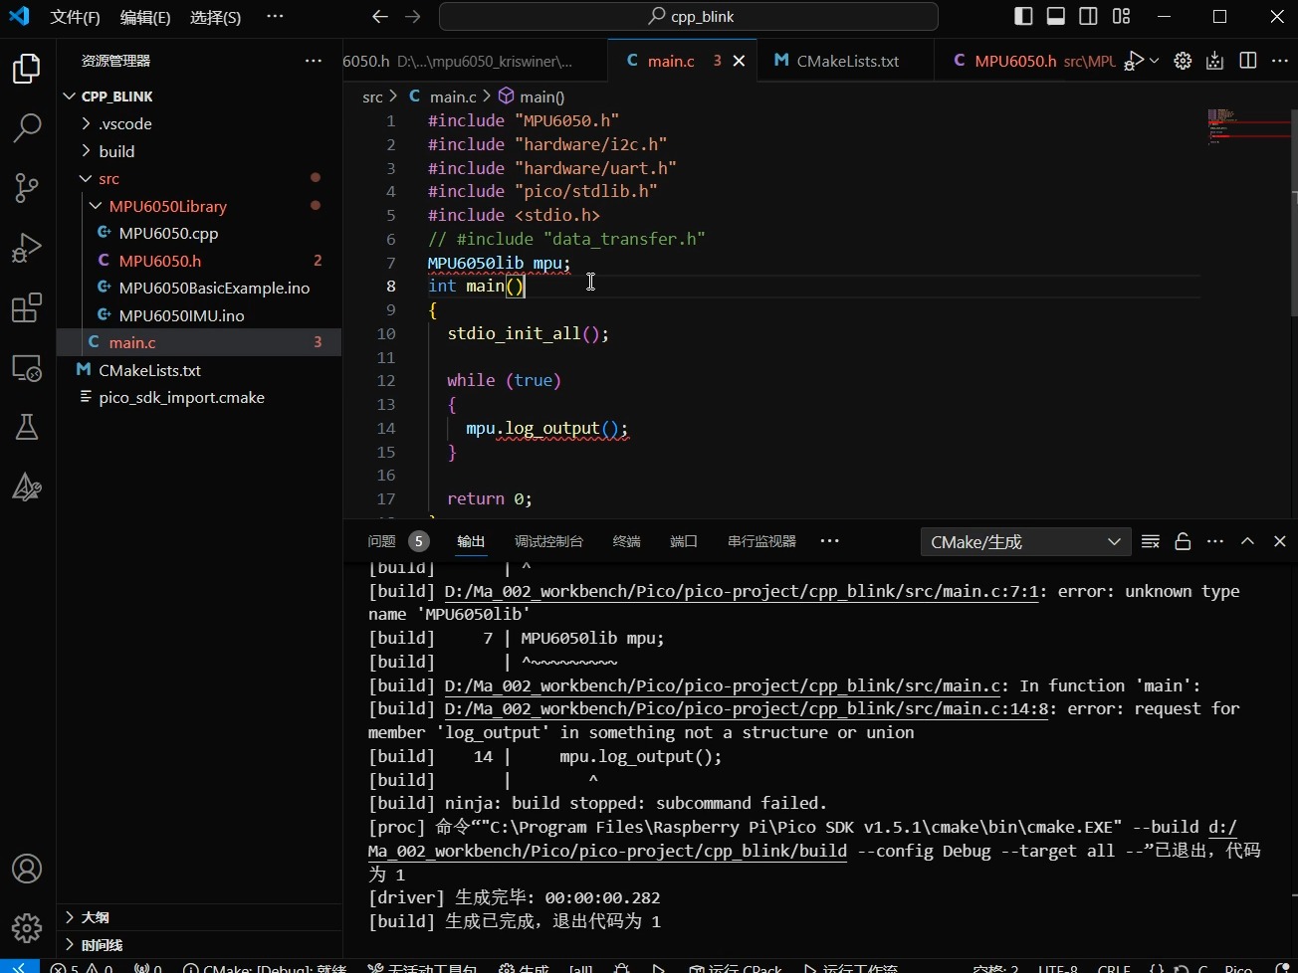Open the CMake/生成 output channel dropdown

pos(1025,542)
